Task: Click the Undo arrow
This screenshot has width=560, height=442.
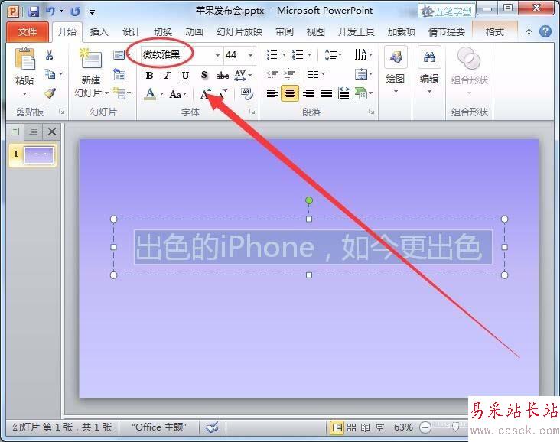Action: [x=50, y=11]
